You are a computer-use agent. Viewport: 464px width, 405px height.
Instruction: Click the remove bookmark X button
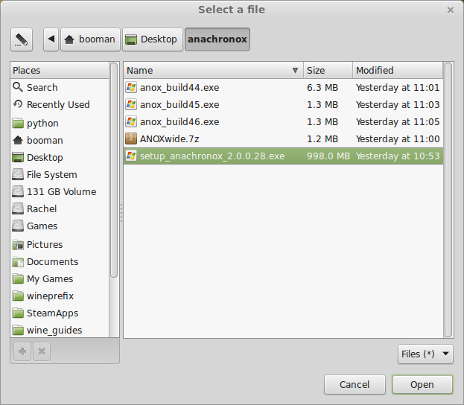42,351
